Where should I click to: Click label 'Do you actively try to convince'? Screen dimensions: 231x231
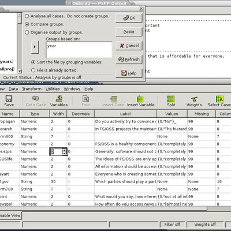coord(125,121)
